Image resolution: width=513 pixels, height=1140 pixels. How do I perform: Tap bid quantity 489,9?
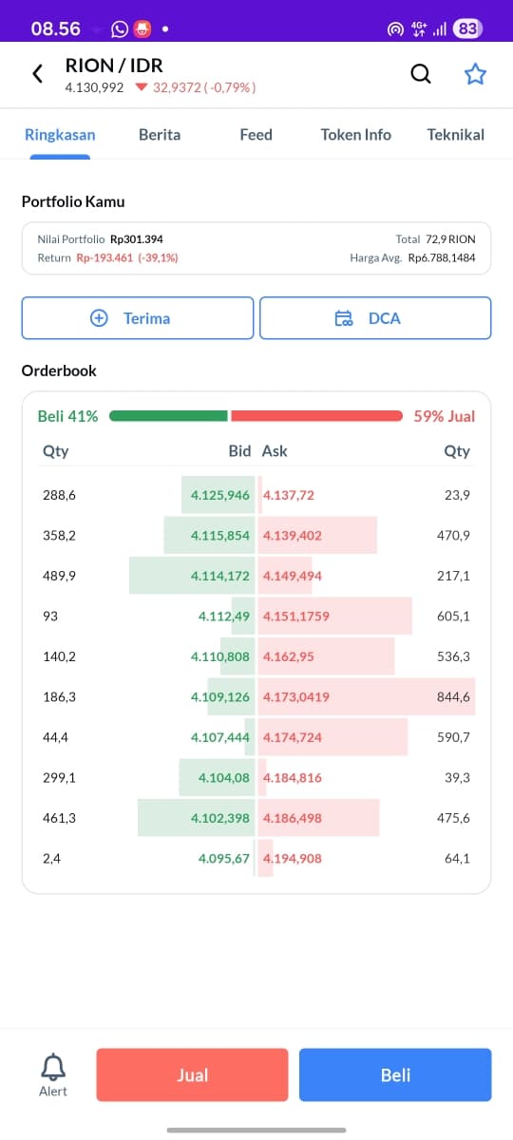tap(59, 576)
